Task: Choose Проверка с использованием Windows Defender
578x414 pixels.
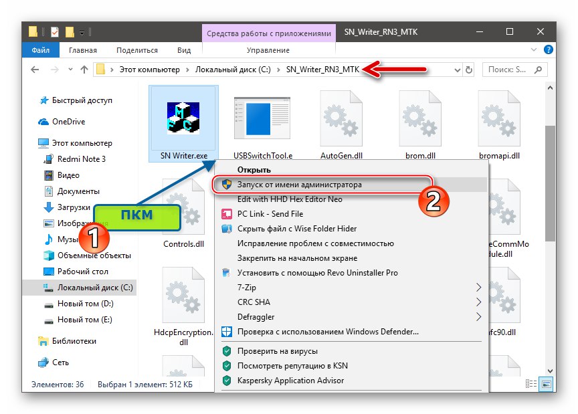Action: [351, 332]
